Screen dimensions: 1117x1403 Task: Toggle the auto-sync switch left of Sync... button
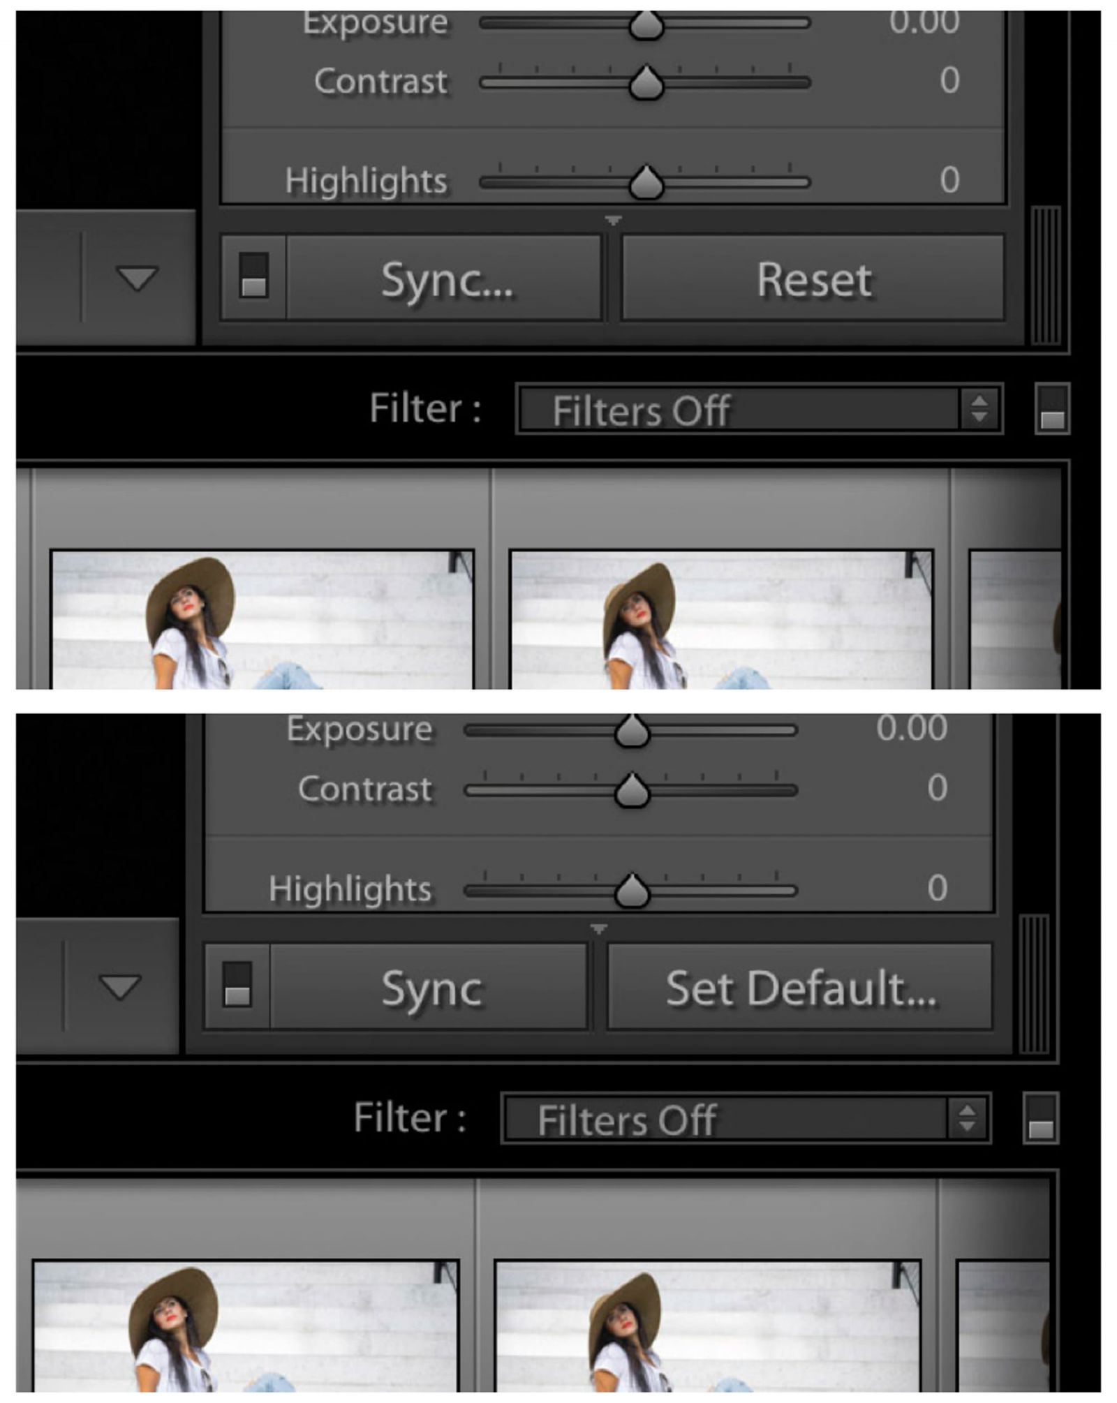tap(253, 276)
